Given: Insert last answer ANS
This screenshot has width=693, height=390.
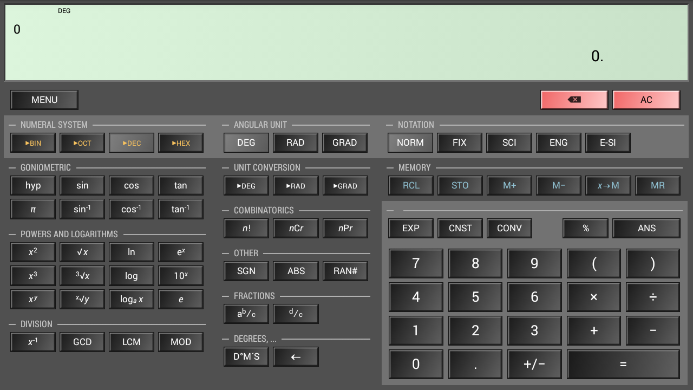Looking at the screenshot, I should click(x=646, y=229).
